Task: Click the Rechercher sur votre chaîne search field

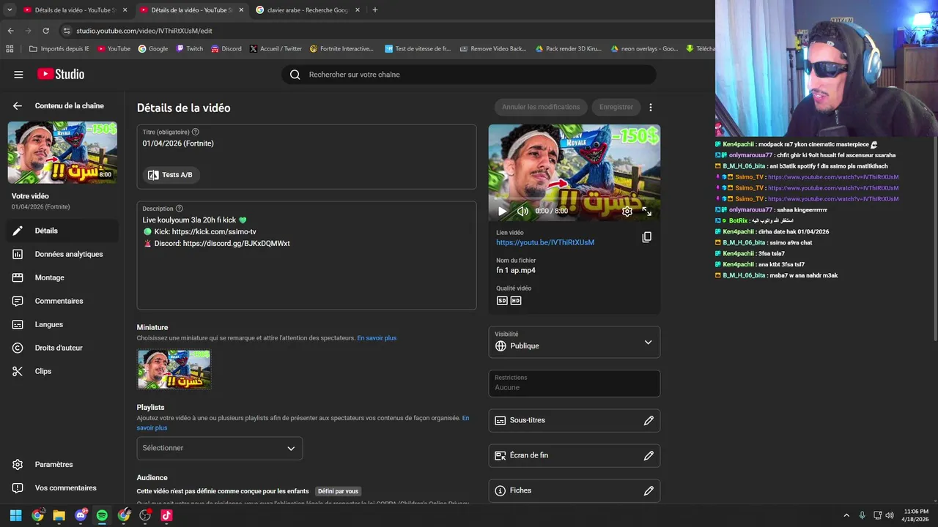Action: click(469, 75)
